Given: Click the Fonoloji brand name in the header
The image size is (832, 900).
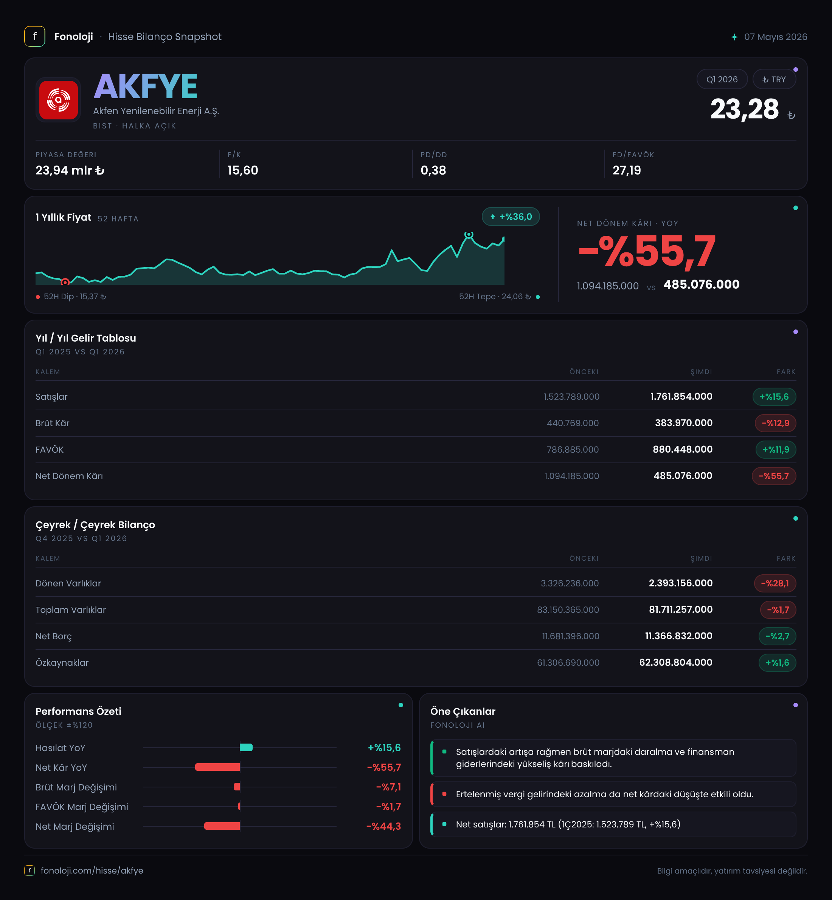Looking at the screenshot, I should point(74,37).
